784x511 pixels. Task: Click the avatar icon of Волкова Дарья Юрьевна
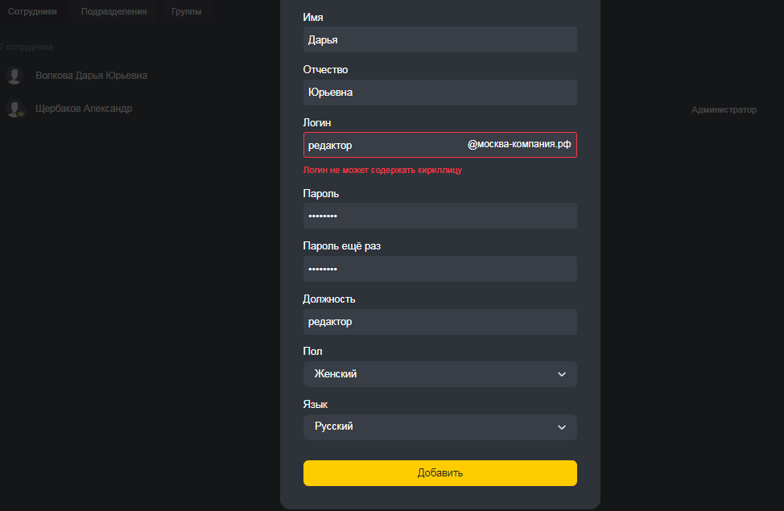point(14,76)
